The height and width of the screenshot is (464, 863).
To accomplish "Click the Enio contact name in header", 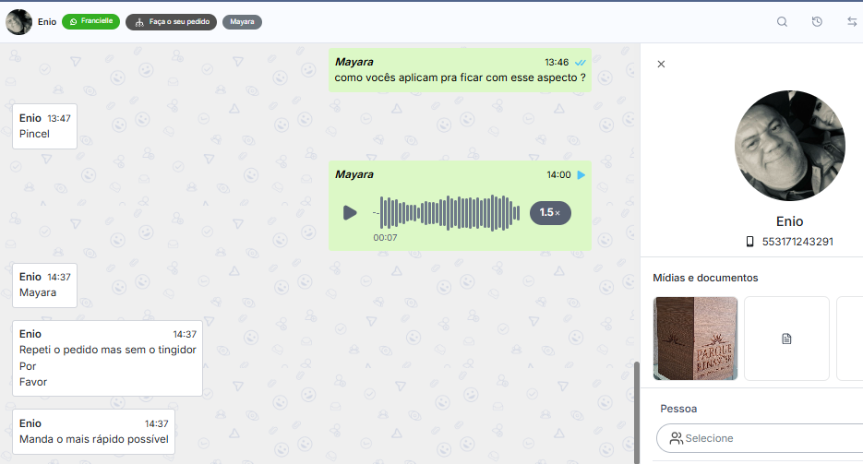I will coord(47,22).
